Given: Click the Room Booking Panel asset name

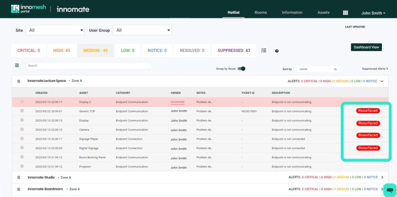Looking at the screenshot, I should pyautogui.click(x=92, y=157).
